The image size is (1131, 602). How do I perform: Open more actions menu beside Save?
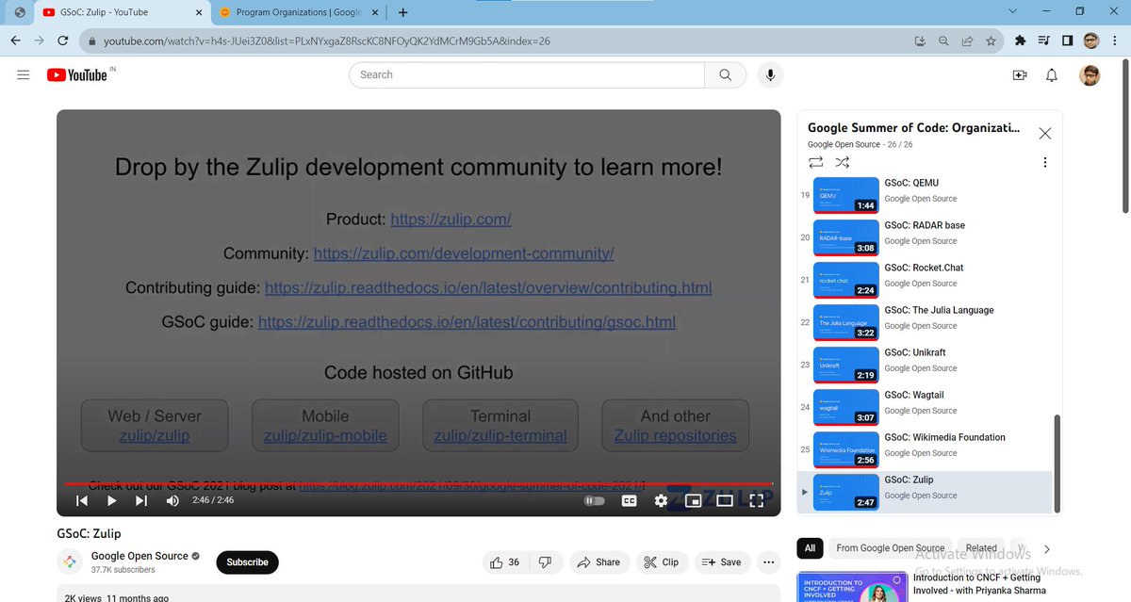click(769, 562)
